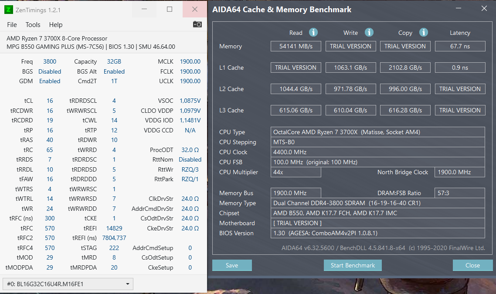
Task: Click the VSOC value 1,0875V
Action: pyautogui.click(x=190, y=101)
